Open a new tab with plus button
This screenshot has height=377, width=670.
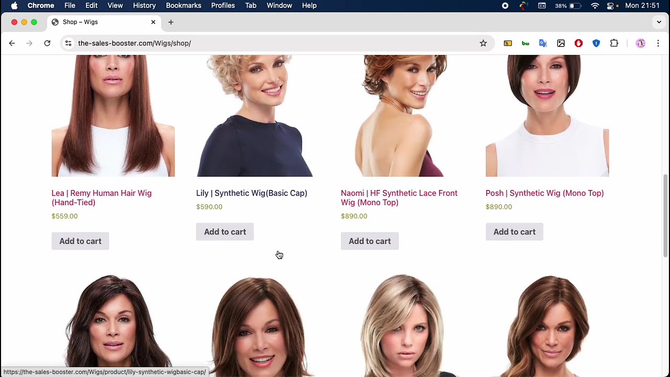pyautogui.click(x=171, y=22)
